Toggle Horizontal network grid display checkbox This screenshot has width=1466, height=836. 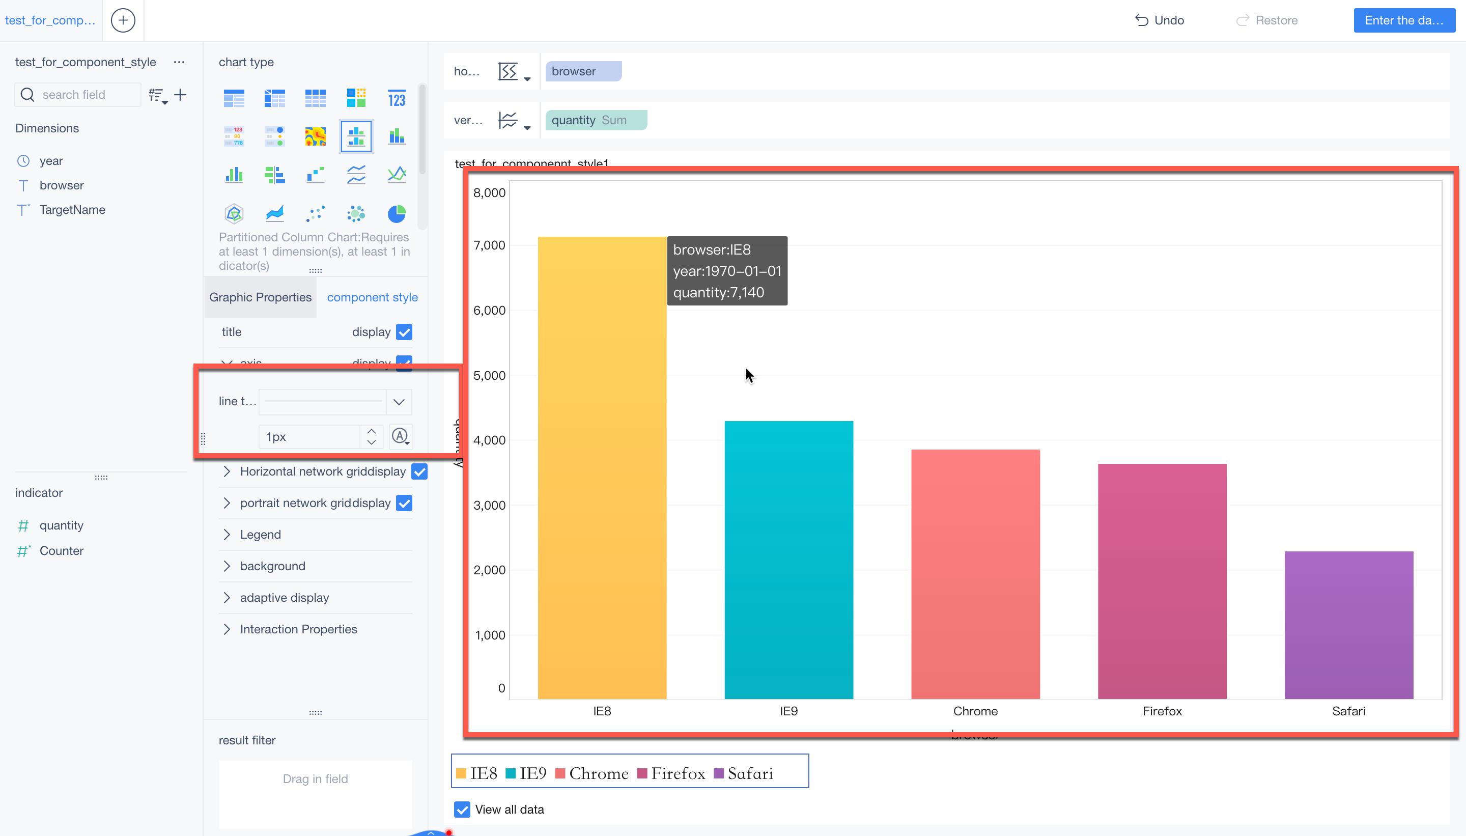(x=419, y=471)
